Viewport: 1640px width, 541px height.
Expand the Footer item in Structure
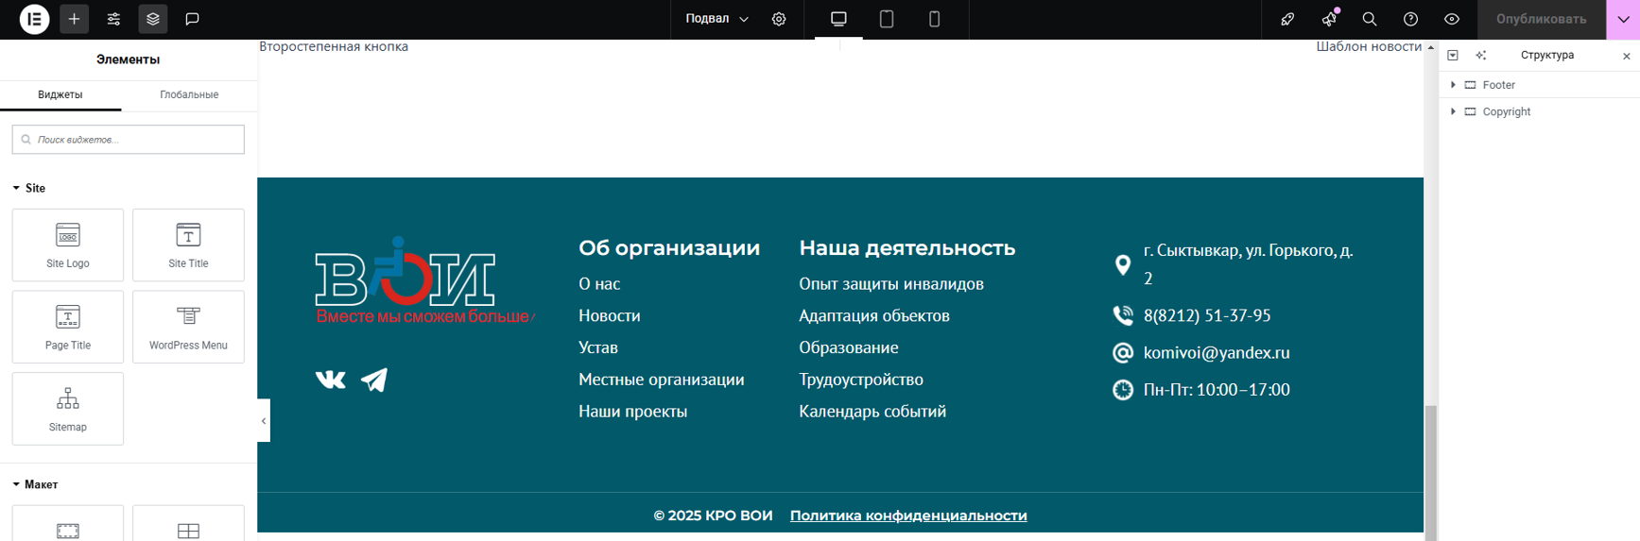(x=1453, y=85)
